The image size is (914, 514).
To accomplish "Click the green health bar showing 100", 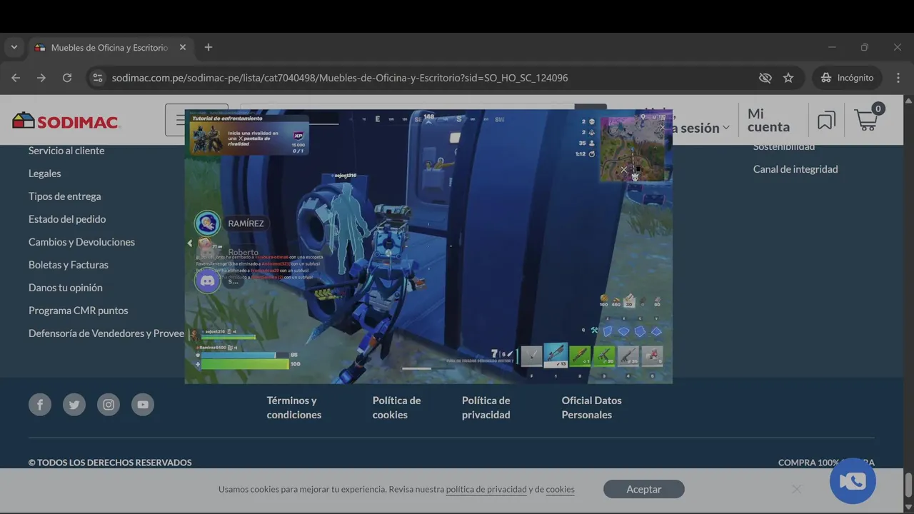I will 245,364.
